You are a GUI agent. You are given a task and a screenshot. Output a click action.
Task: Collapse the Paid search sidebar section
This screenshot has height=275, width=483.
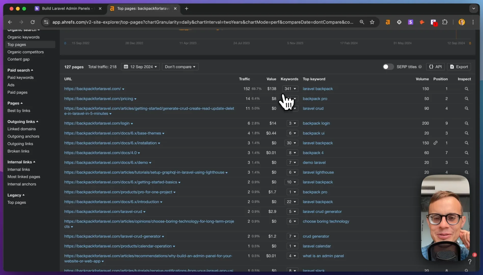(x=20, y=70)
